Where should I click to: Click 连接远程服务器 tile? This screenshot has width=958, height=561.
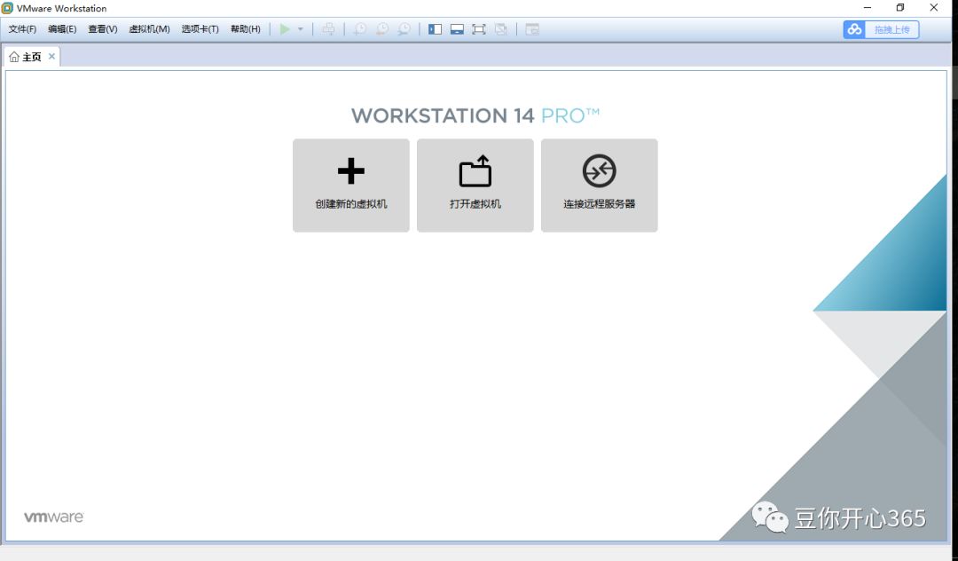pos(600,186)
